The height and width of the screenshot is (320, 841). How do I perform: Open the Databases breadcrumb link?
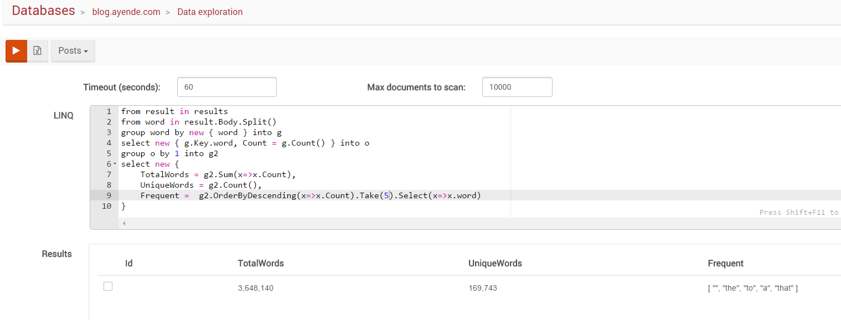coord(43,11)
